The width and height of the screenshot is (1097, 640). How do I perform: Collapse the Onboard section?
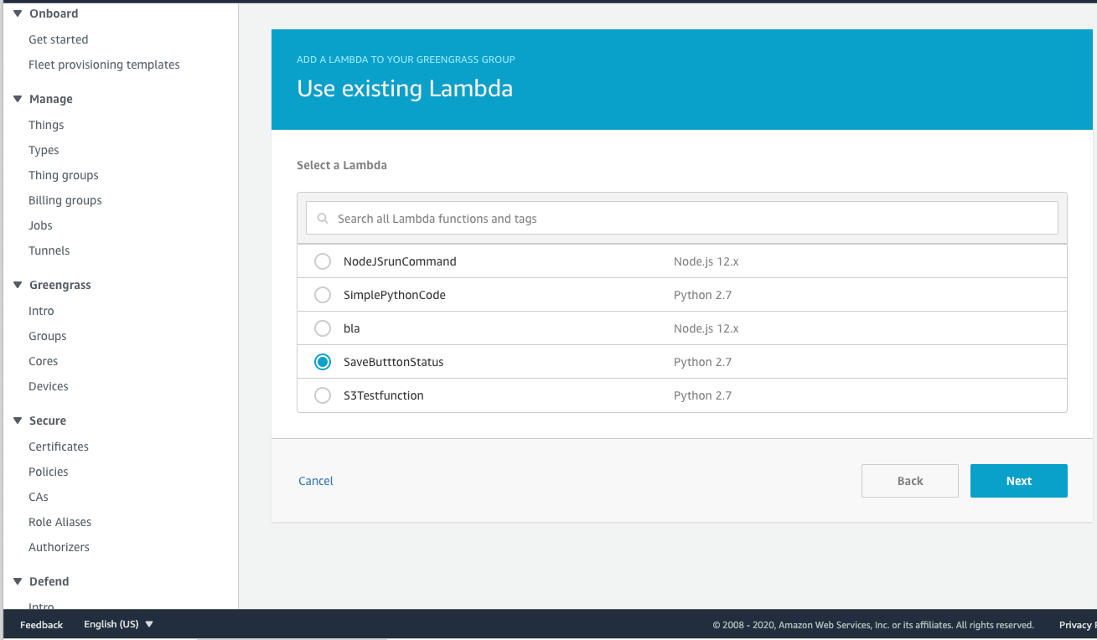18,13
